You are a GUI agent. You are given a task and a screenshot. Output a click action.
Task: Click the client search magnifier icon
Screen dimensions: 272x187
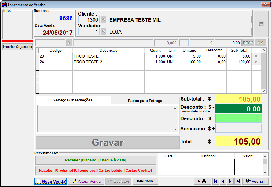tap(104, 20)
